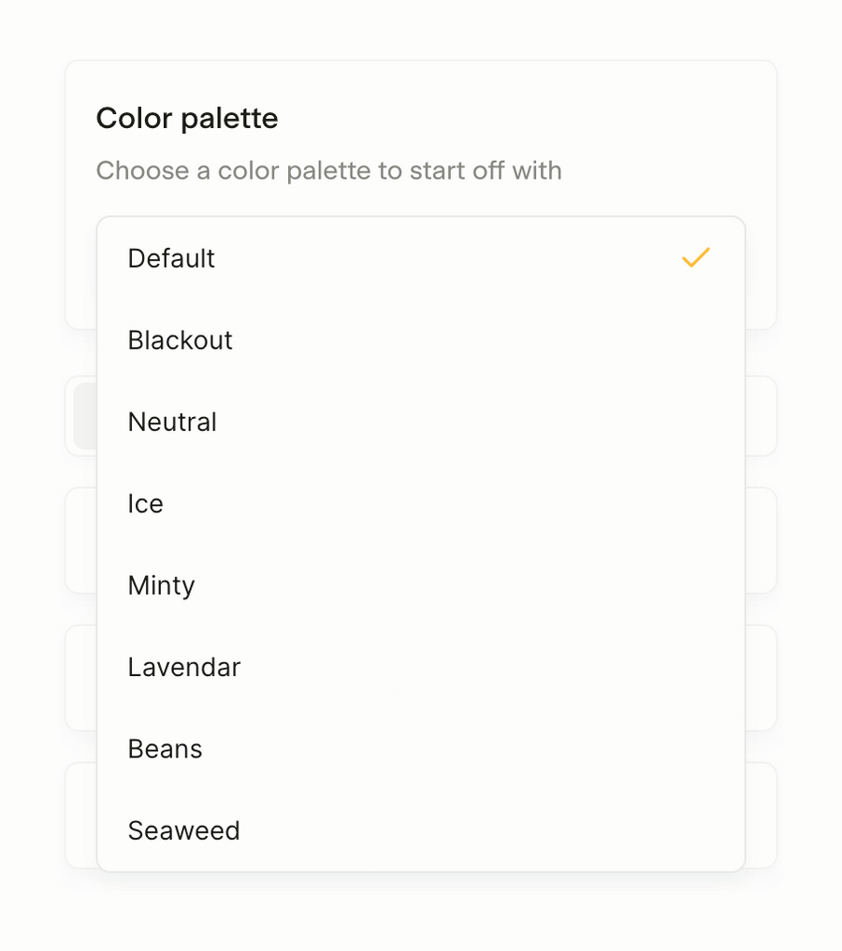The width and height of the screenshot is (842, 951).
Task: Select the Lavendar palette option
Action: pos(183,667)
